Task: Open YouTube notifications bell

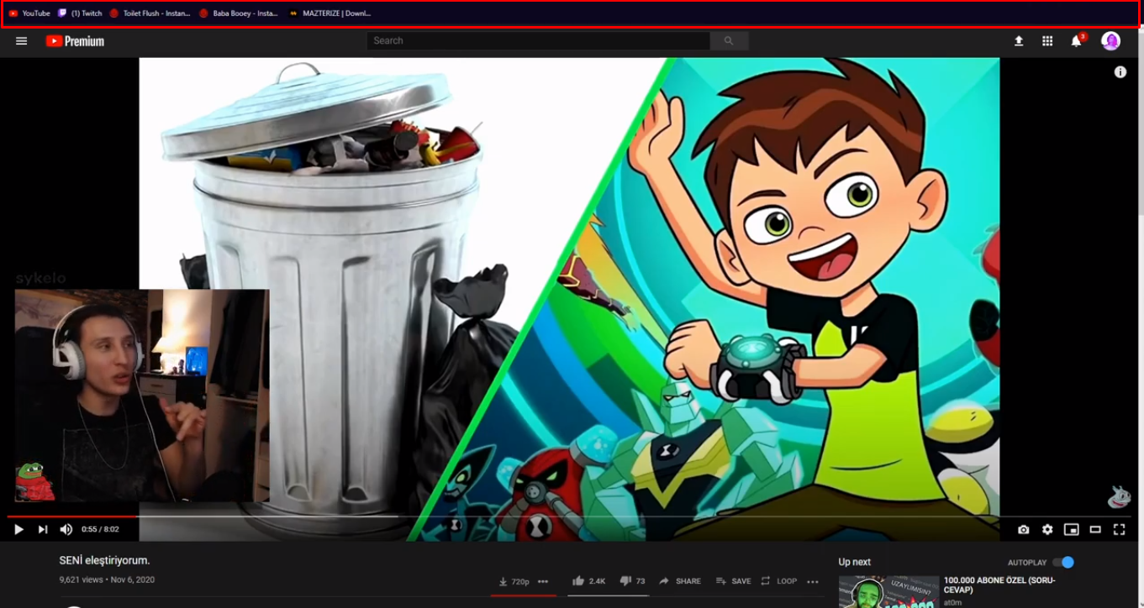Action: 1074,40
